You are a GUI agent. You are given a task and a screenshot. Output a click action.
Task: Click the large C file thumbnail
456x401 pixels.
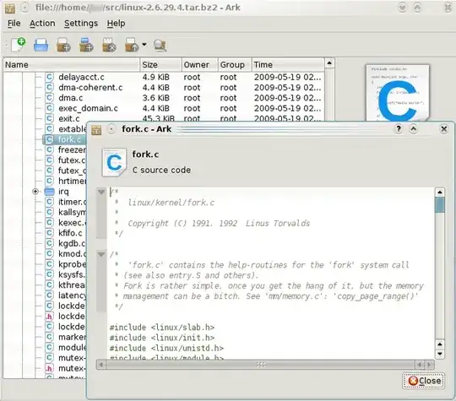(x=398, y=93)
